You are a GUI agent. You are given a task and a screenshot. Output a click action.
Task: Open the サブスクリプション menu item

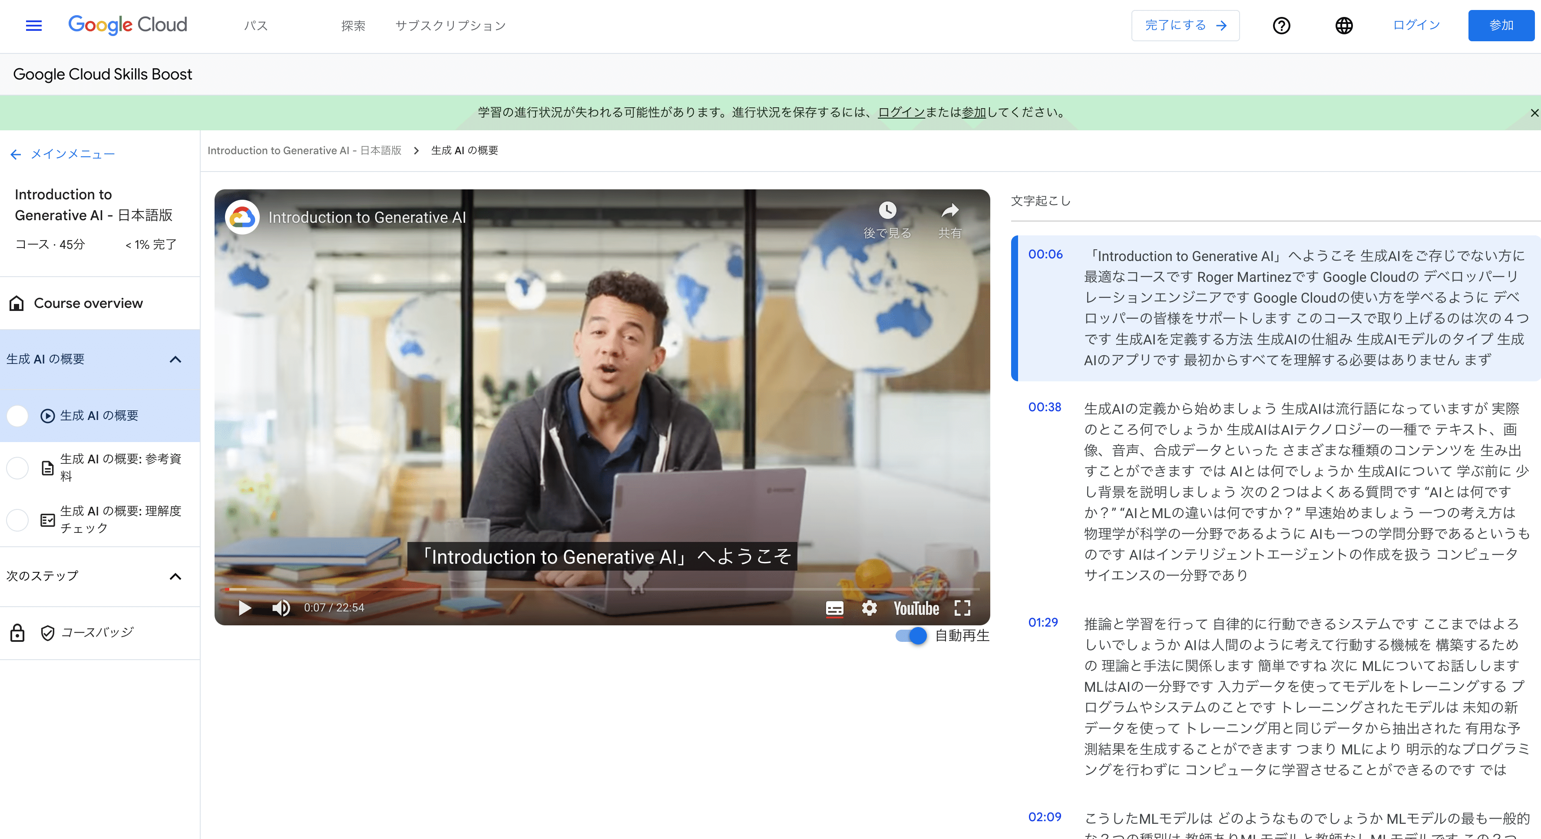click(450, 26)
